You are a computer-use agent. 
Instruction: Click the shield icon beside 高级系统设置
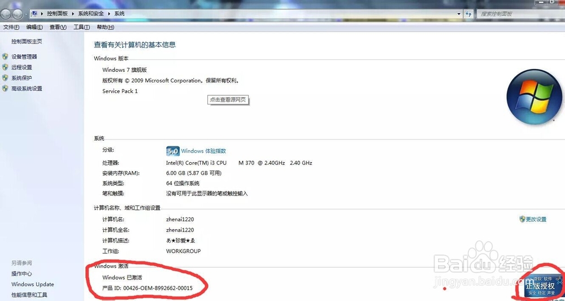(x=5, y=88)
